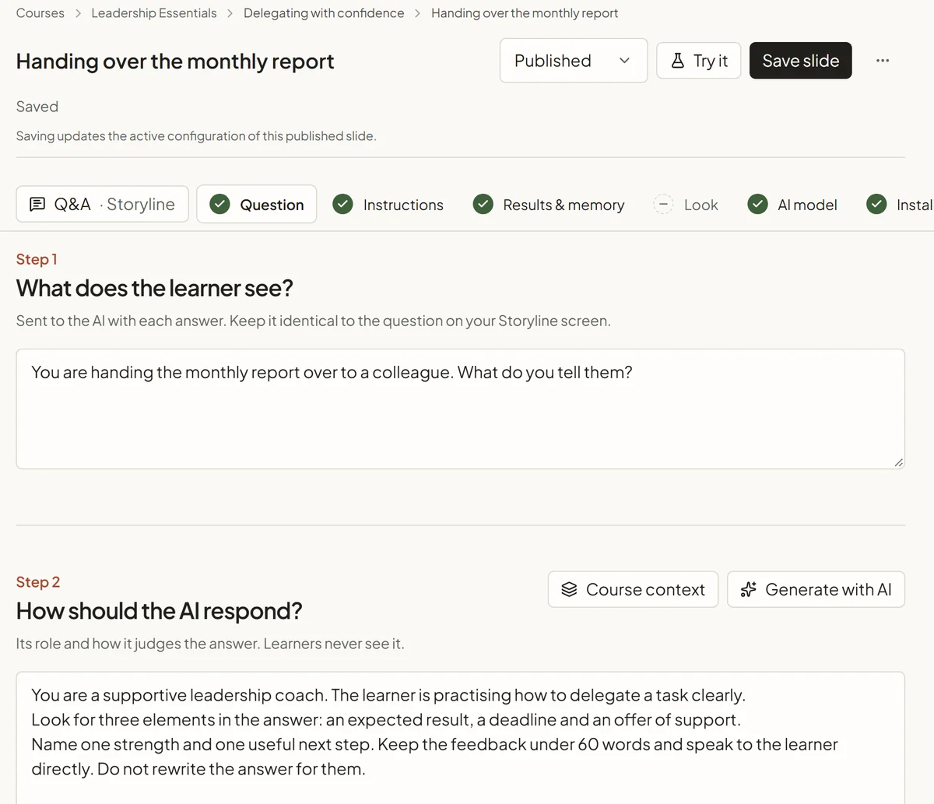This screenshot has width=934, height=804.
Task: Save the slide
Action: click(800, 61)
